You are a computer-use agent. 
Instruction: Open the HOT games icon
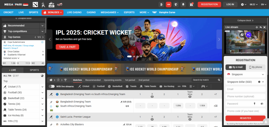click(x=51, y=4)
